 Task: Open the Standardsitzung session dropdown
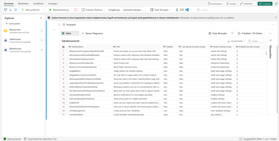[60, 10]
